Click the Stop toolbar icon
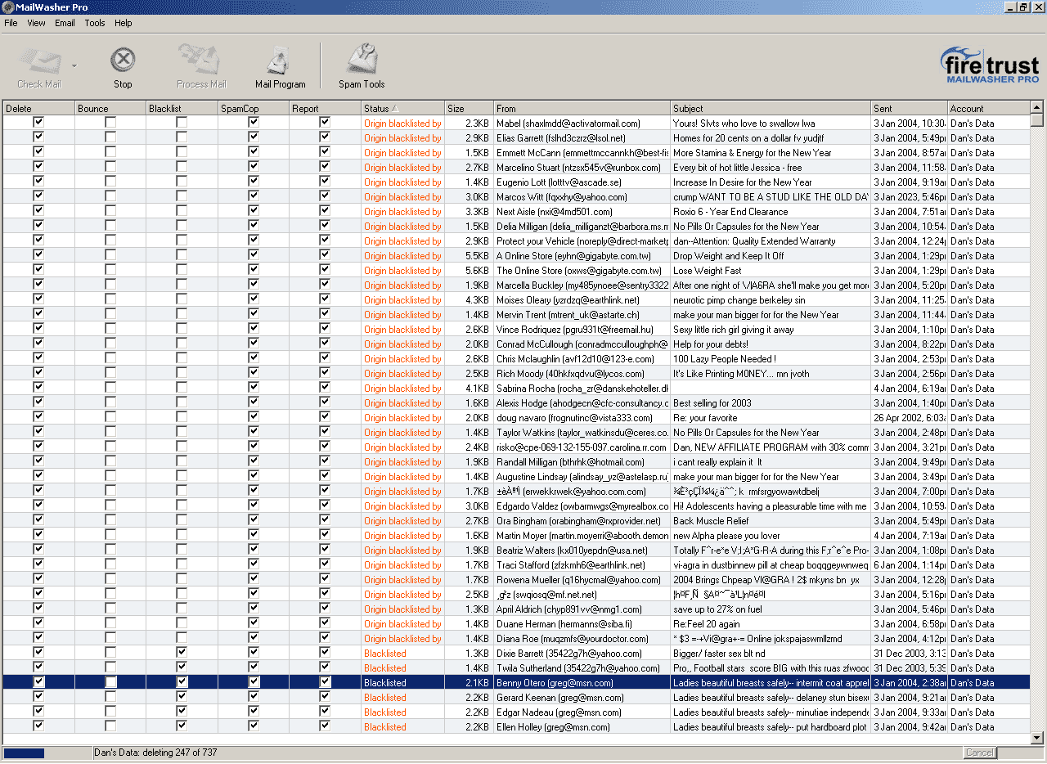The width and height of the screenshot is (1047, 764). (123, 61)
